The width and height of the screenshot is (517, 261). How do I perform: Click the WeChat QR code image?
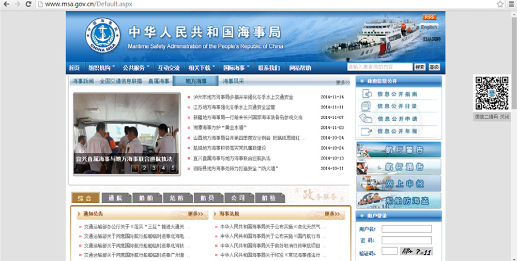pos(492,93)
